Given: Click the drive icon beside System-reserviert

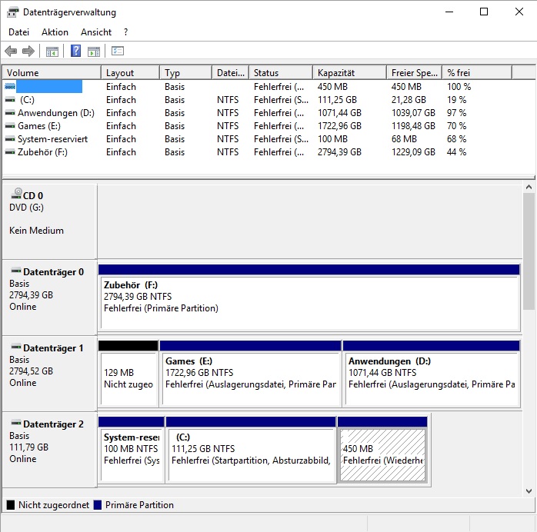Looking at the screenshot, I should tap(10, 139).
